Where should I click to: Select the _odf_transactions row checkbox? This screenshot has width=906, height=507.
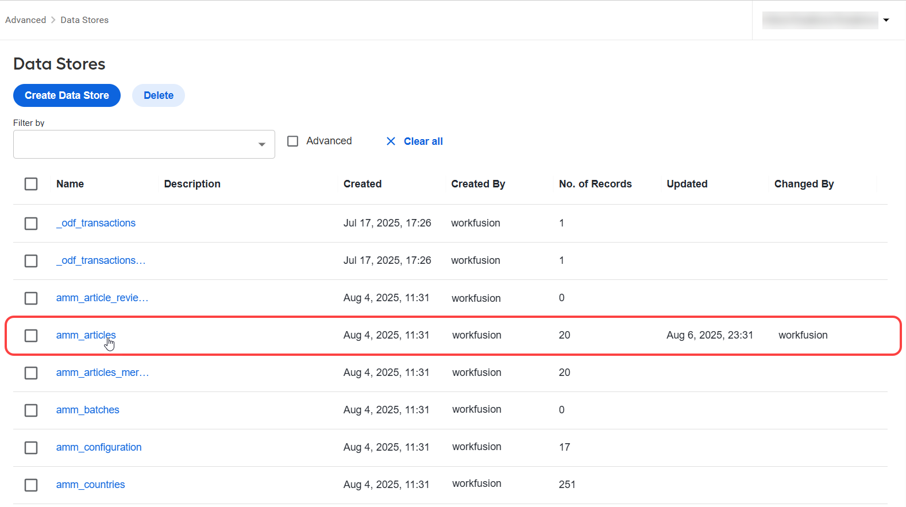[x=31, y=223]
